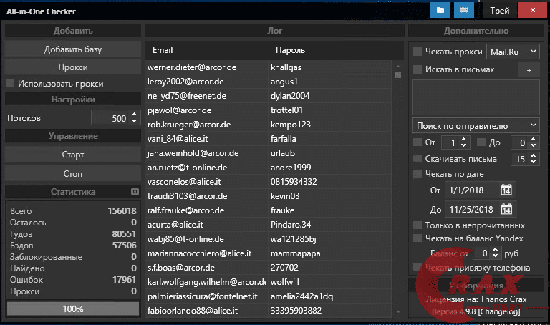Increase Скачивать письма count of 15
This screenshot has width=550, height=325.
pyautogui.click(x=533, y=156)
